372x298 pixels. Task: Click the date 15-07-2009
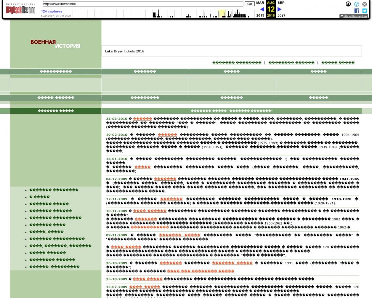(116, 287)
